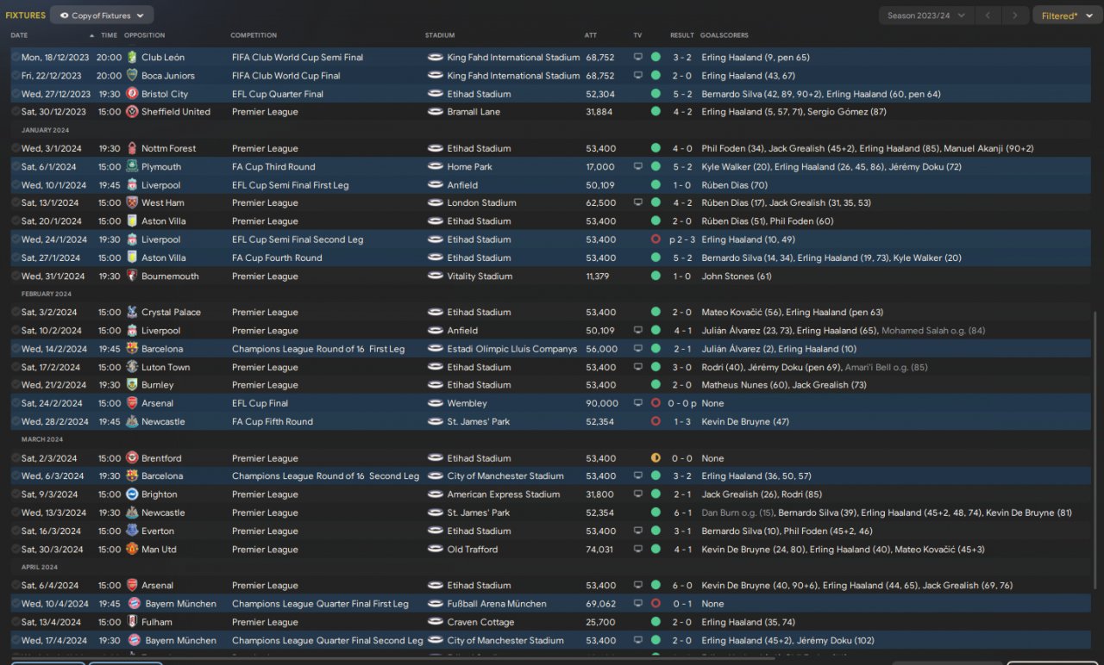The width and height of the screenshot is (1104, 665).
Task: Select the tick circle for Sat 13/1/2024
Action: pos(16,203)
